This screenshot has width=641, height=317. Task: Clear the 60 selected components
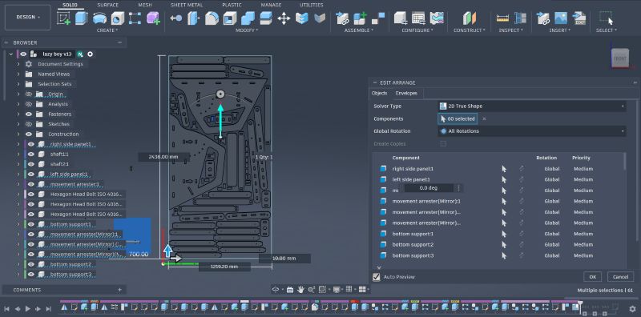485,118
